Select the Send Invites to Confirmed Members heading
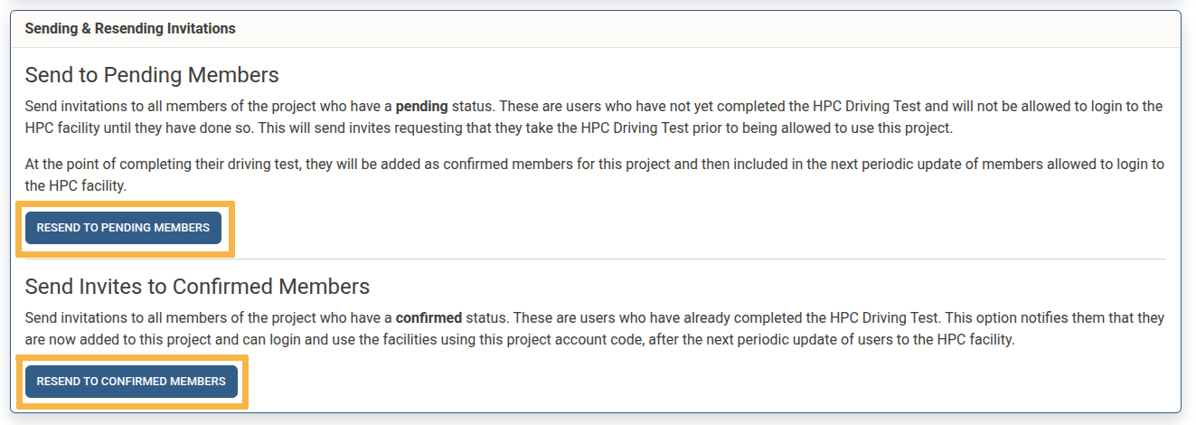The width and height of the screenshot is (1196, 425). tap(197, 287)
